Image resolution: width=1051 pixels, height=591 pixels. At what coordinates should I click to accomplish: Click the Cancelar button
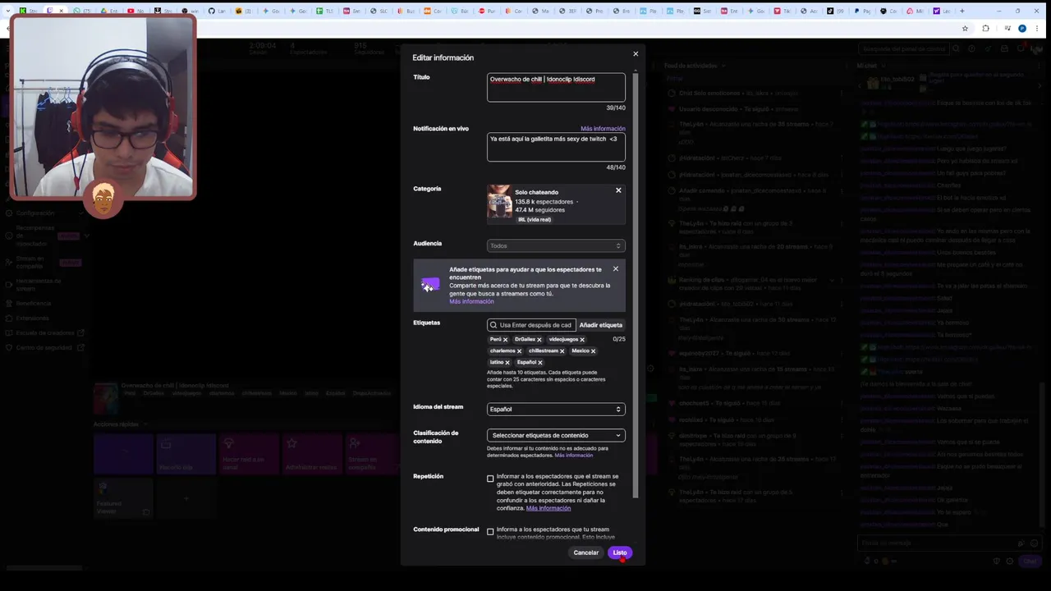tap(586, 552)
